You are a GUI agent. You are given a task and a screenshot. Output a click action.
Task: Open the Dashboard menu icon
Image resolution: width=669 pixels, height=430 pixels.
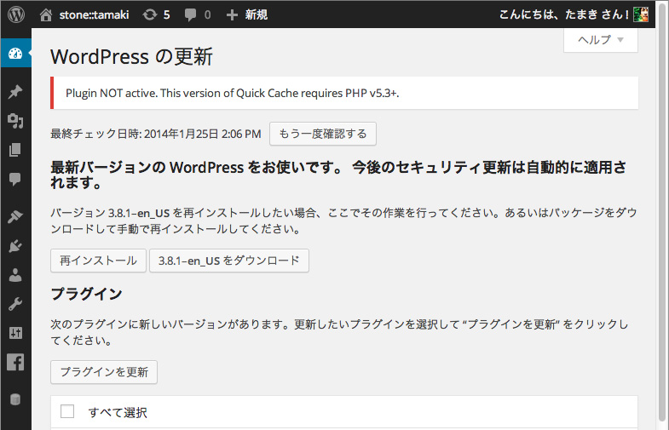tap(15, 54)
